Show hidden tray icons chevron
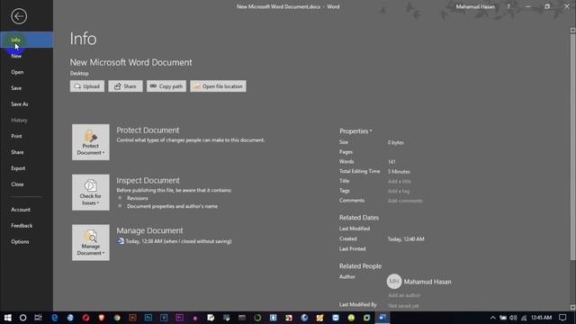 click(x=493, y=318)
